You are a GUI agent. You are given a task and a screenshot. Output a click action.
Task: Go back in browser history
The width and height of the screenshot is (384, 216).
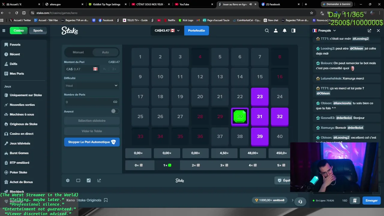coord(2,13)
